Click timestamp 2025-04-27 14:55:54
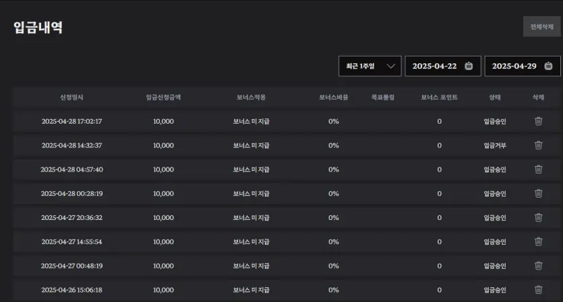This screenshot has width=563, height=302. [x=72, y=242]
